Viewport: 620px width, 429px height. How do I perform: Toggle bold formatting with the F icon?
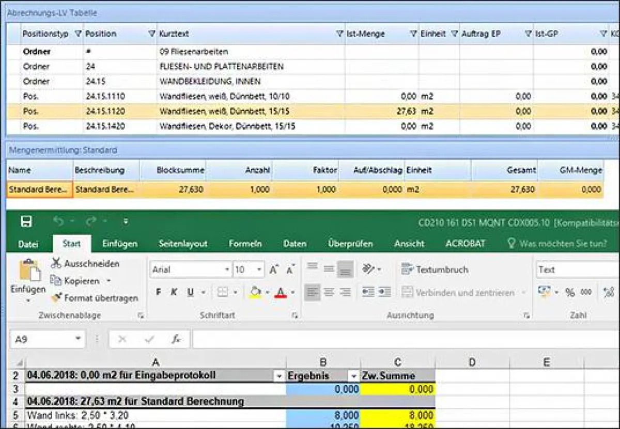pyautogui.click(x=158, y=291)
